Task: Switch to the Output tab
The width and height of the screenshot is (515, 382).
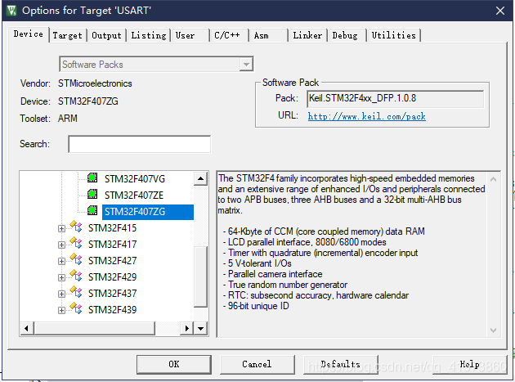Action: coord(106,35)
